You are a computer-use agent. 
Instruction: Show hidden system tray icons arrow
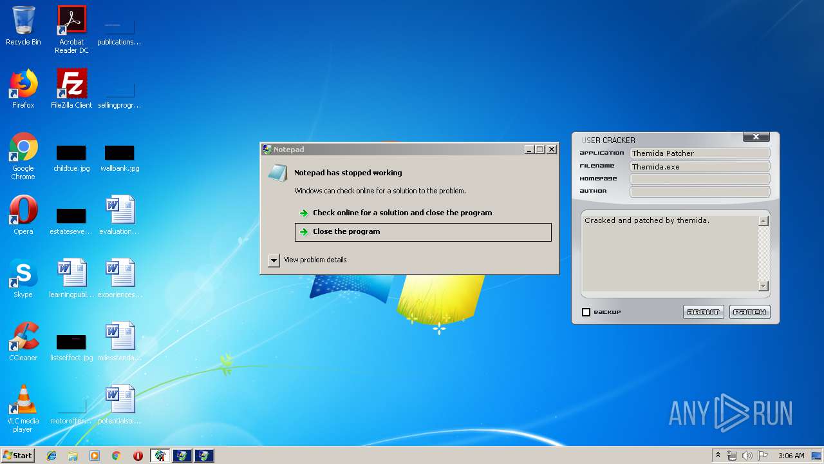click(718, 456)
